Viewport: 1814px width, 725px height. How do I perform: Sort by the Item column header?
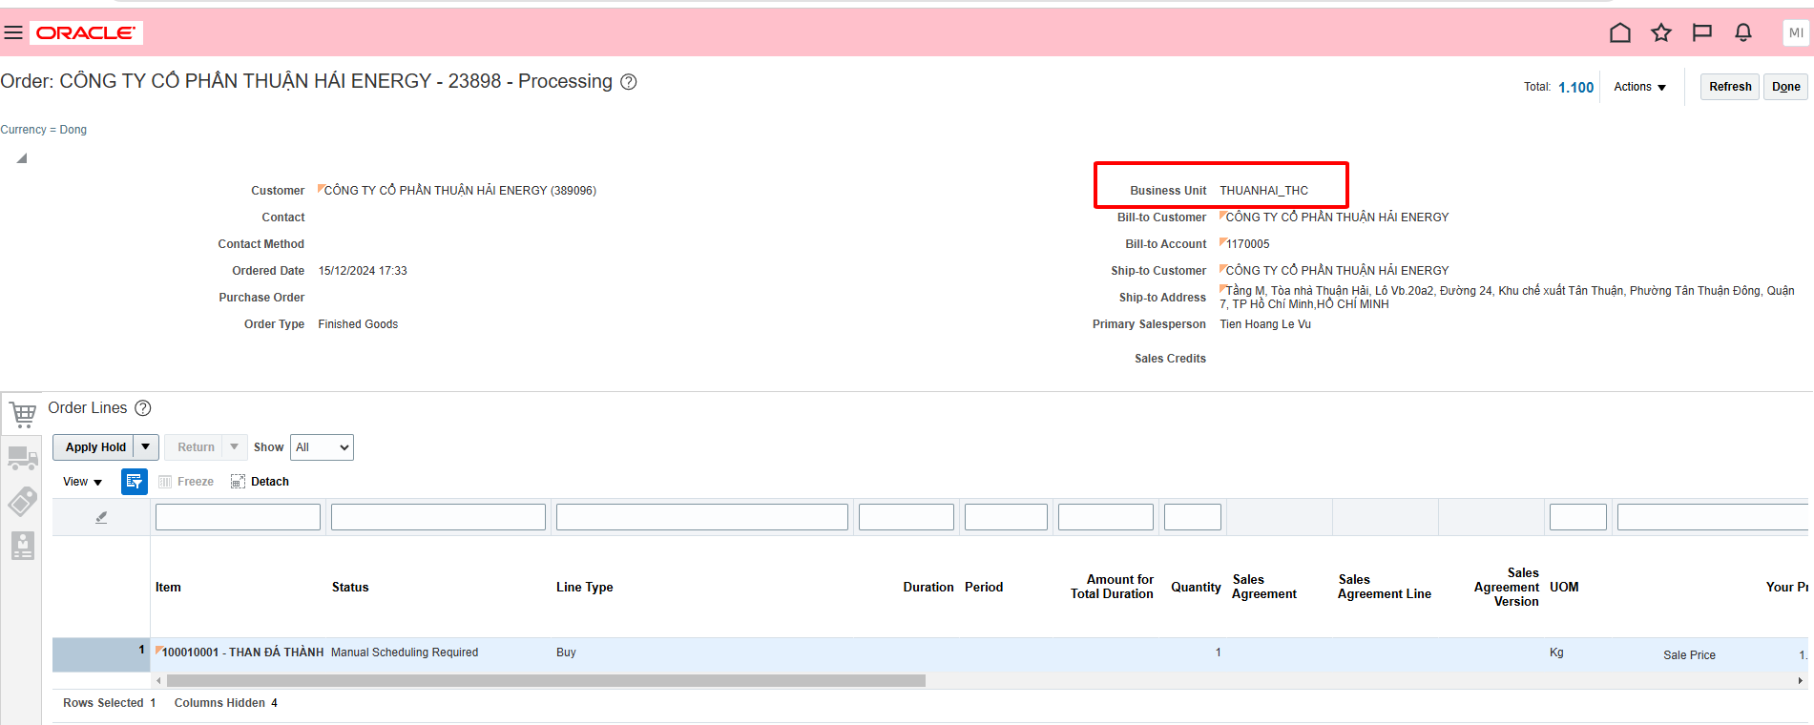[x=168, y=588]
